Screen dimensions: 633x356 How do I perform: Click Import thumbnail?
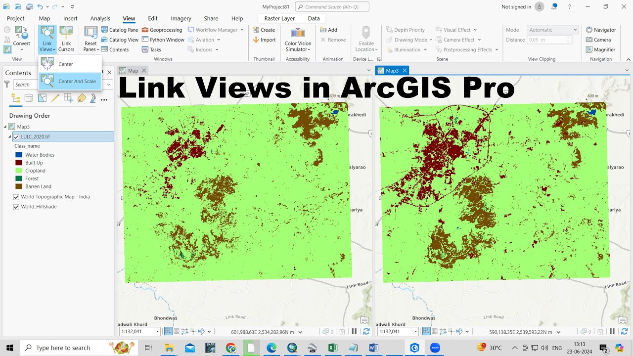point(264,40)
